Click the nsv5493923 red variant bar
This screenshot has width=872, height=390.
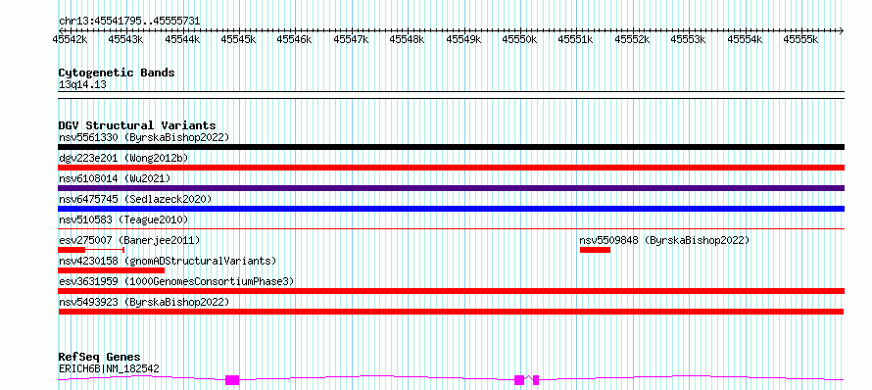451,312
